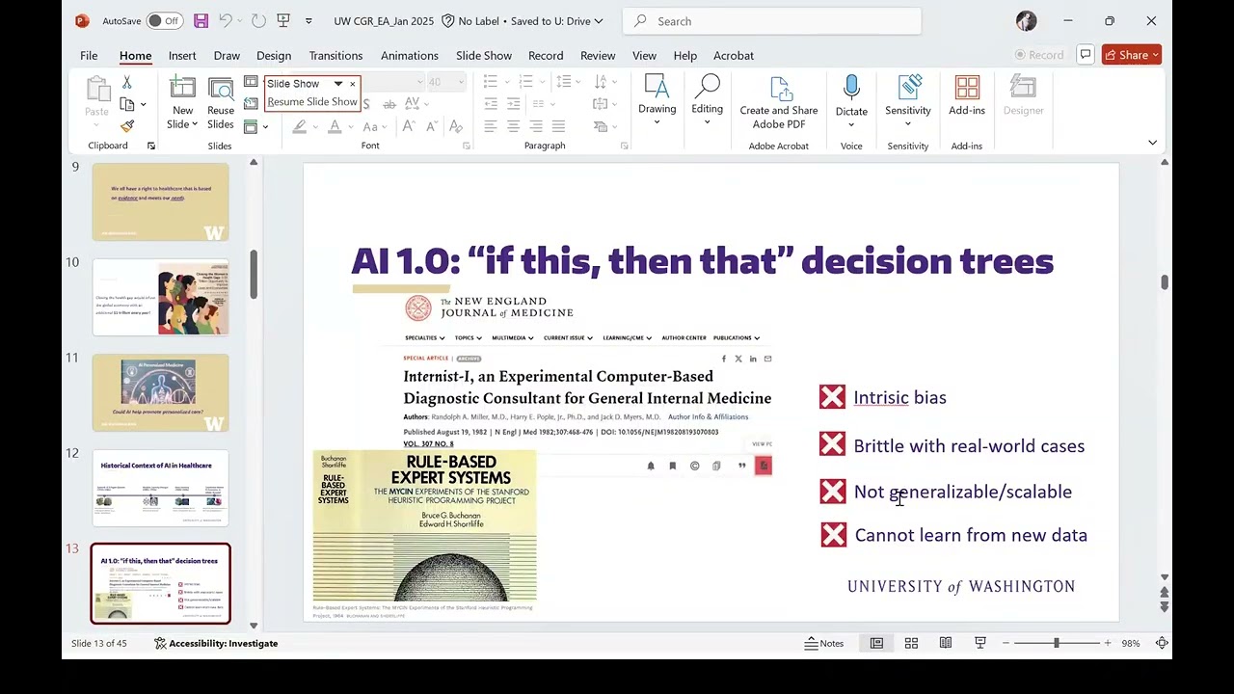This screenshot has width=1234, height=694.
Task: Click the Redo icon in quick access
Action: (258, 20)
